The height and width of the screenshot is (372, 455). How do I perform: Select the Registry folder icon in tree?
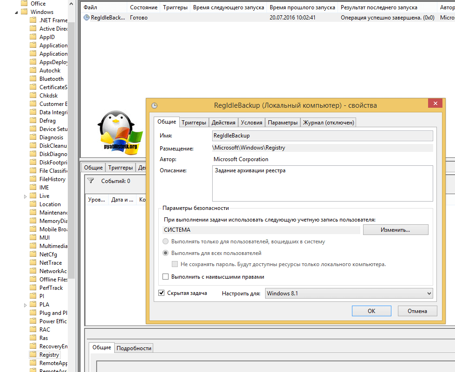33,354
